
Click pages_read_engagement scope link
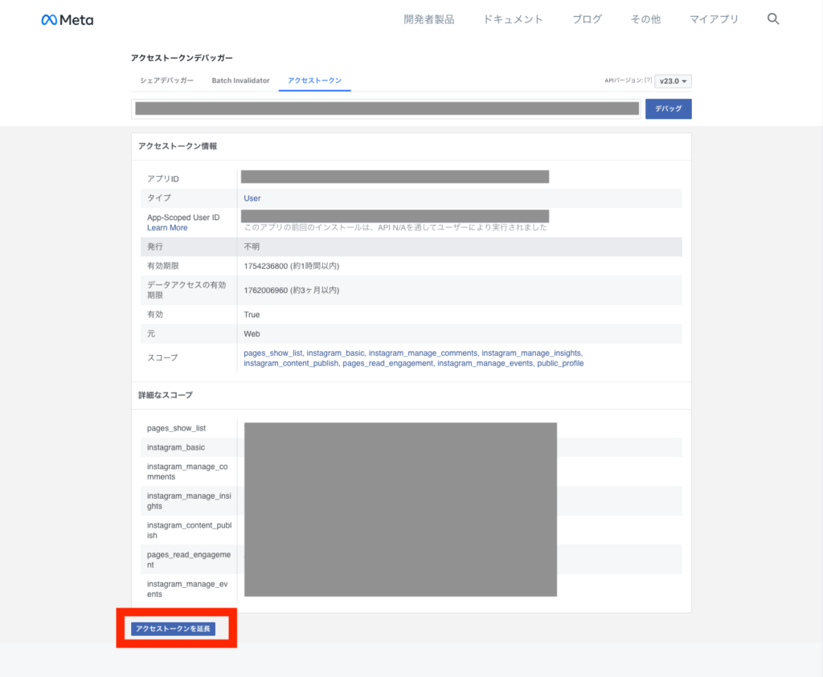(x=388, y=364)
